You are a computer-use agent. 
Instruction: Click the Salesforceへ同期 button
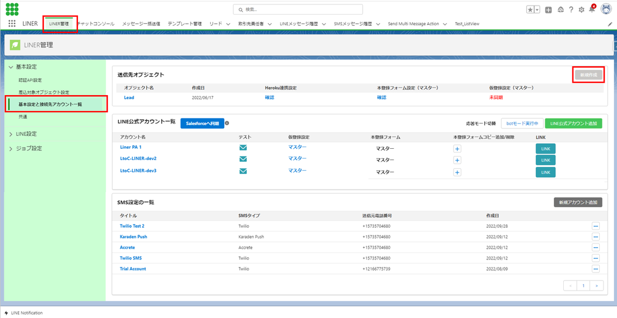tap(202, 123)
